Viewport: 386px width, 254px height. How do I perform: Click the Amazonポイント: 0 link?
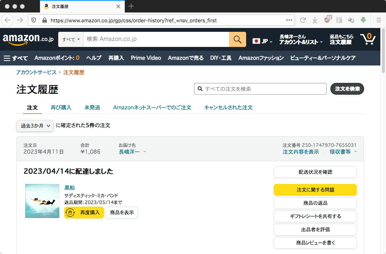pos(57,58)
